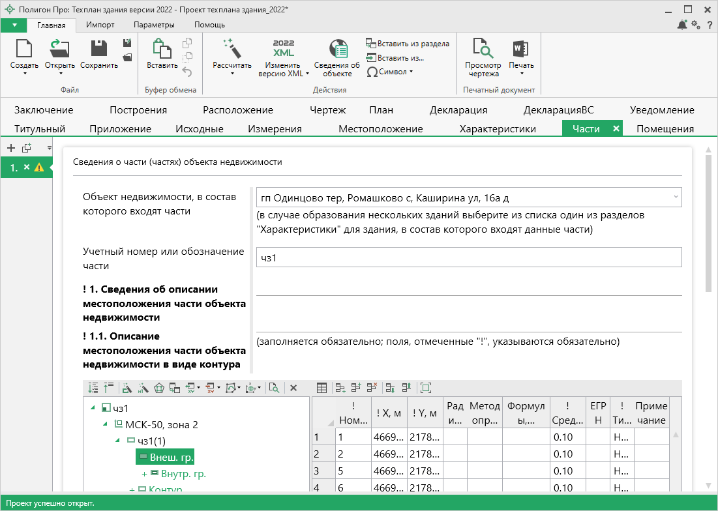Open the Характеристики tab

tap(498, 129)
